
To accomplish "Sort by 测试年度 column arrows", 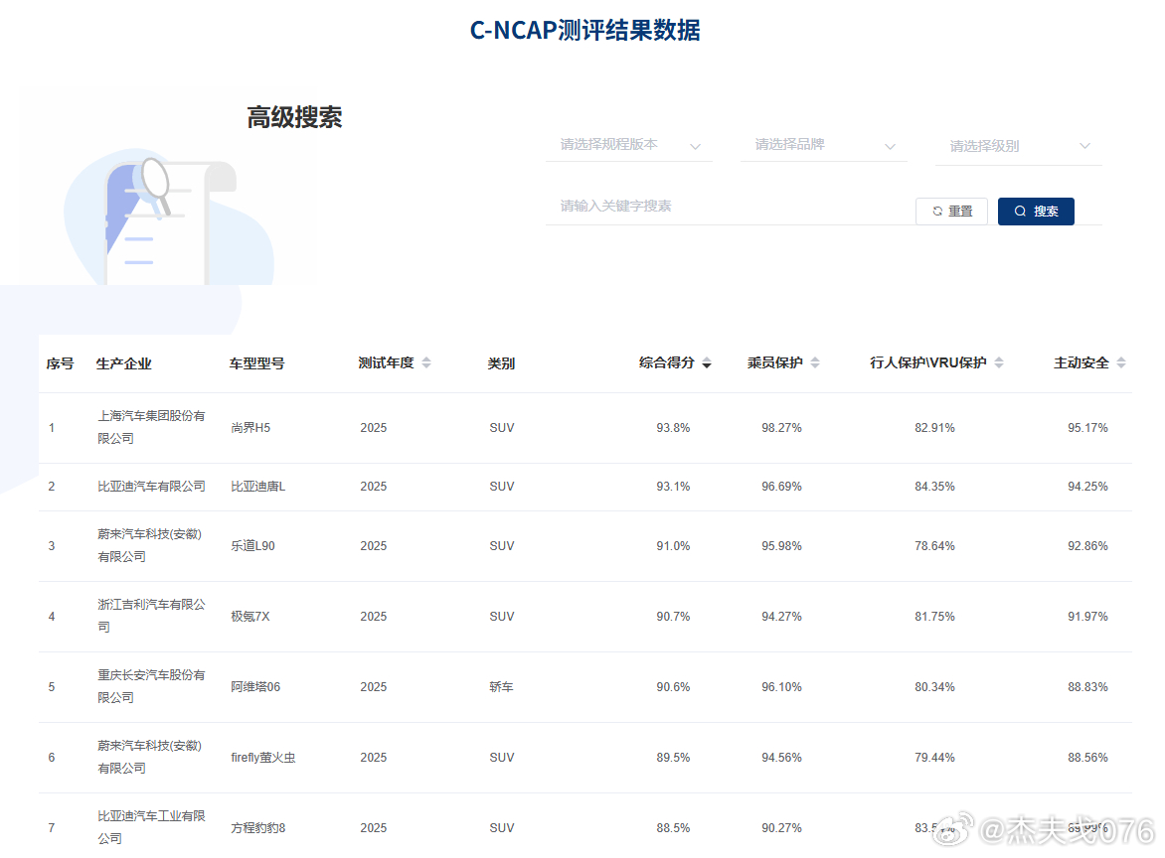I will [x=426, y=362].
